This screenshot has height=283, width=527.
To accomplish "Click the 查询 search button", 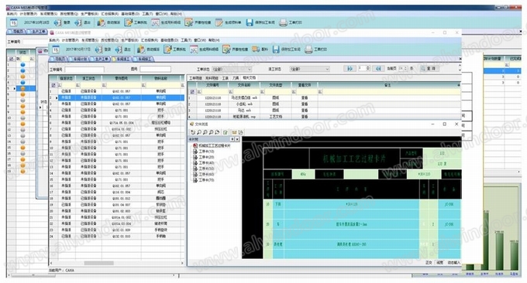I will [429, 68].
